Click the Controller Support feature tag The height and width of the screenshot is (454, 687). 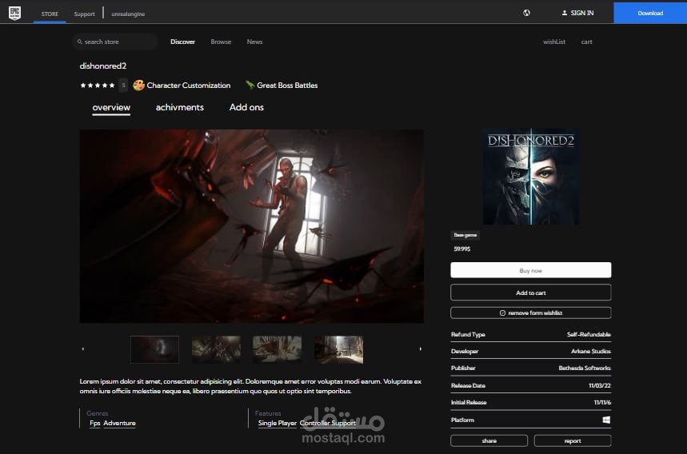(x=328, y=424)
